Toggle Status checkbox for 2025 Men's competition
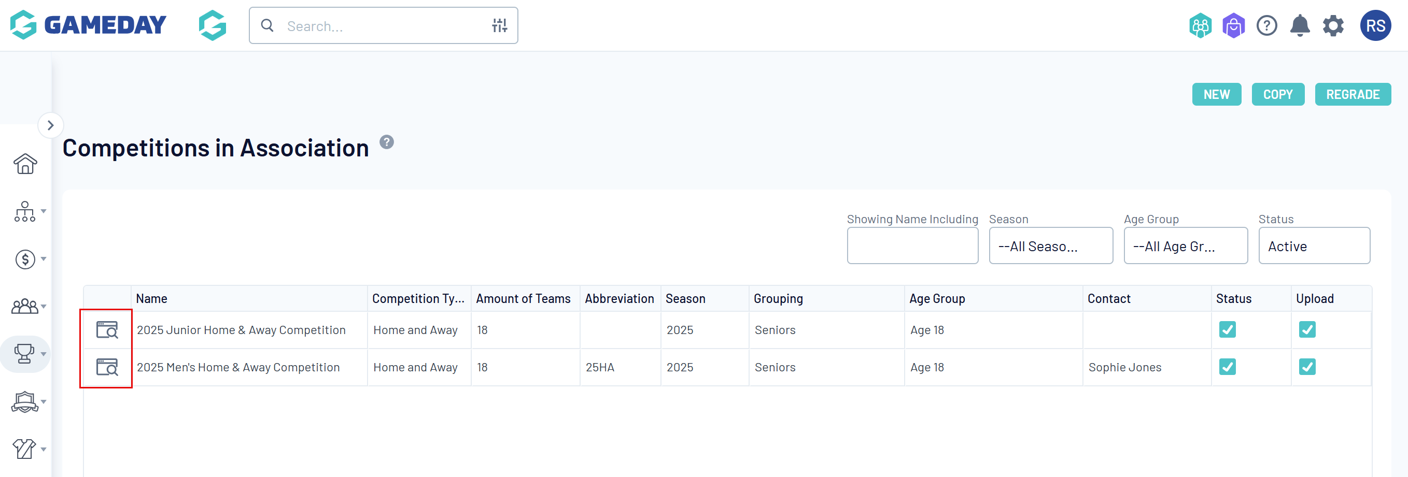The width and height of the screenshot is (1408, 477). pos(1227,367)
